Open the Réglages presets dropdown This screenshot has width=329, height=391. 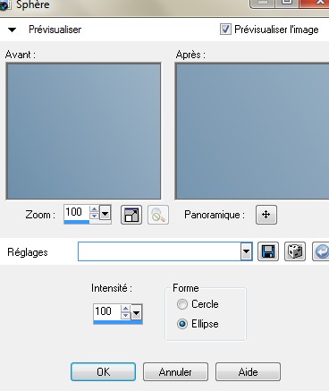point(246,251)
